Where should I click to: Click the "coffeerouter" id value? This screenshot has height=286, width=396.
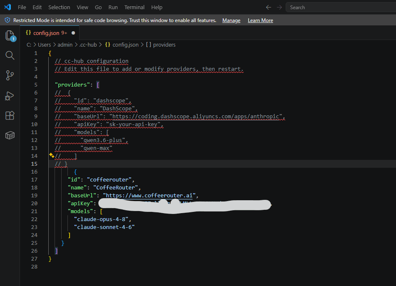point(109,180)
